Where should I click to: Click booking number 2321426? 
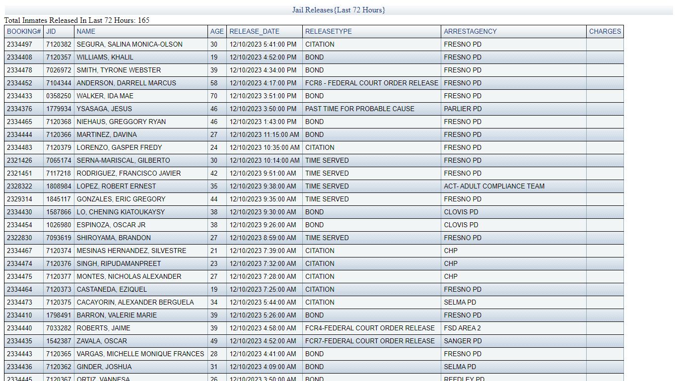click(19, 160)
